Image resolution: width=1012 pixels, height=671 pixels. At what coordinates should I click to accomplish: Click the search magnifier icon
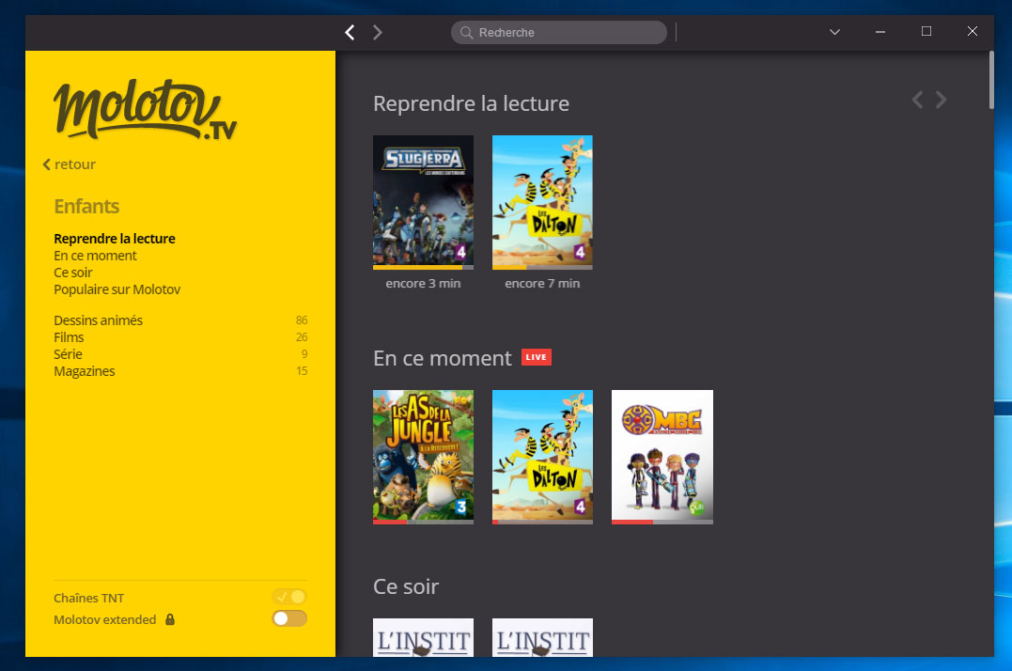(465, 33)
